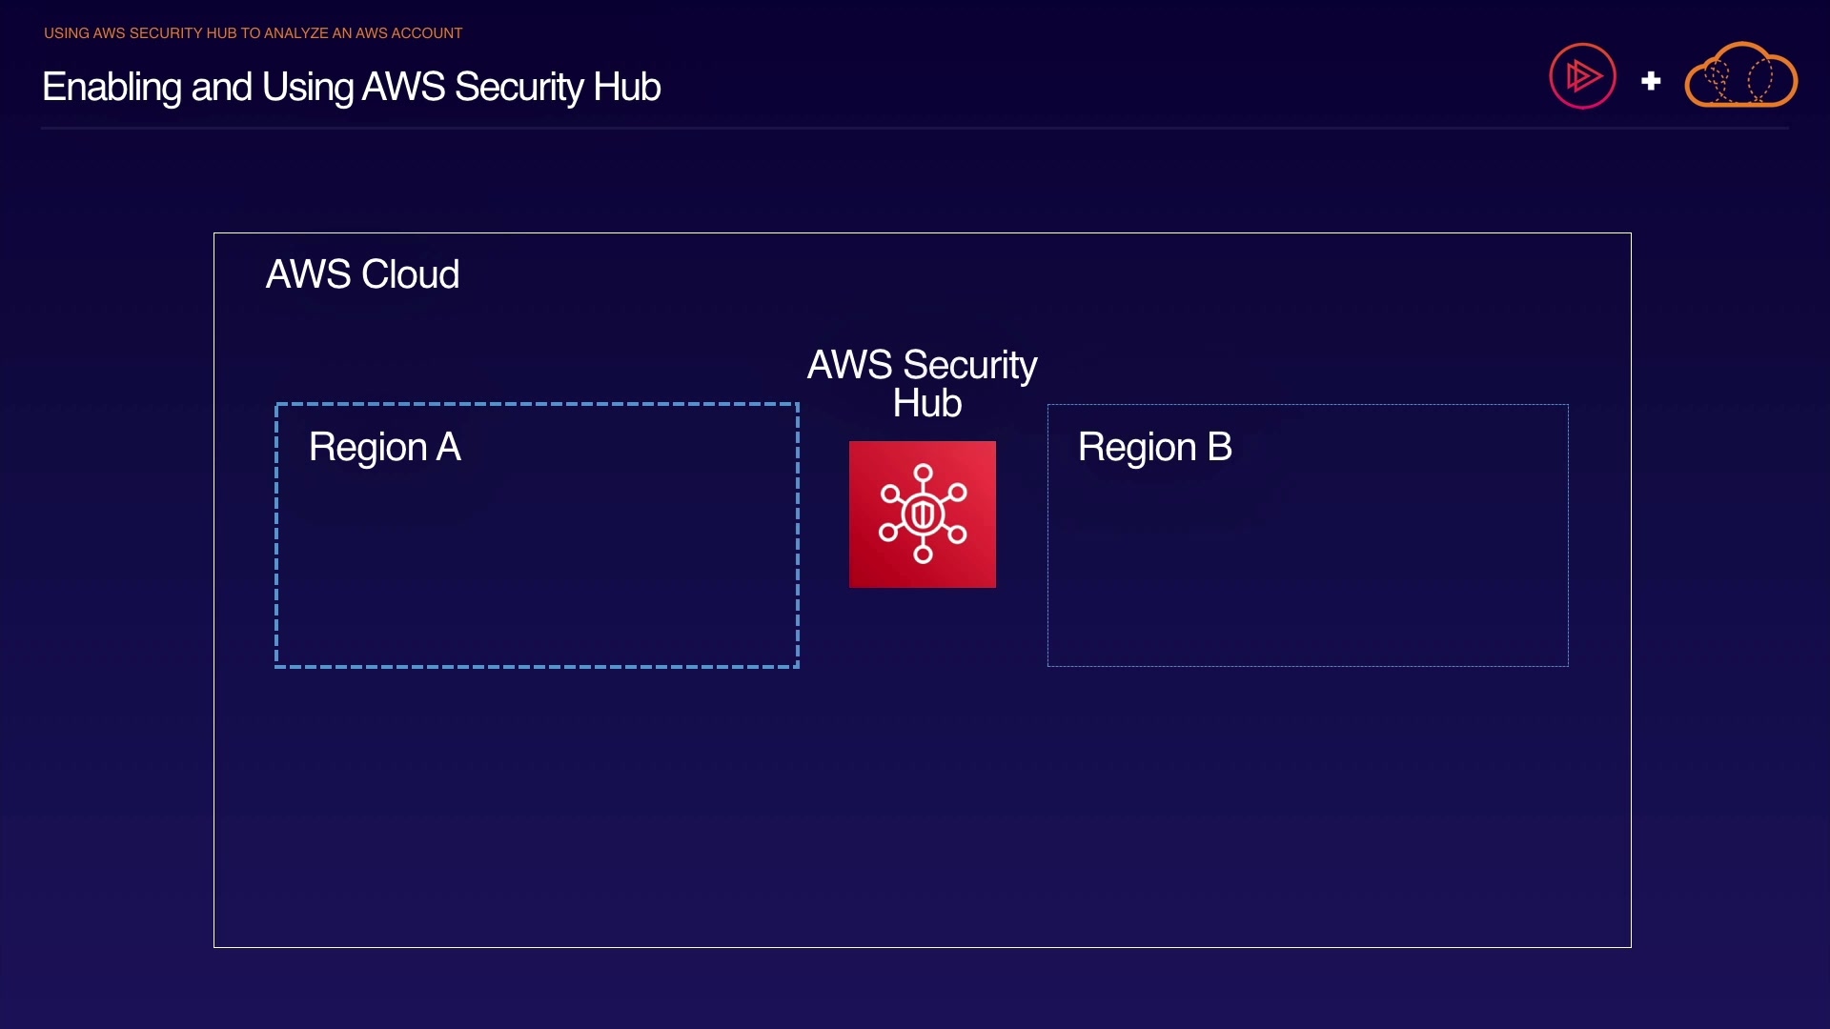The height and width of the screenshot is (1029, 1830).
Task: Click the bottom node circle of Security Hub icon
Action: pos(923,555)
